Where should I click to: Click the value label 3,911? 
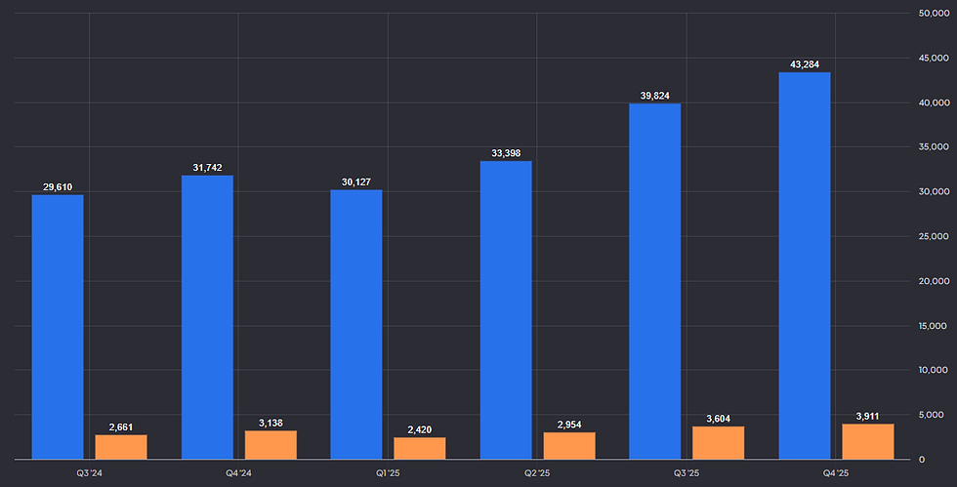(x=868, y=416)
